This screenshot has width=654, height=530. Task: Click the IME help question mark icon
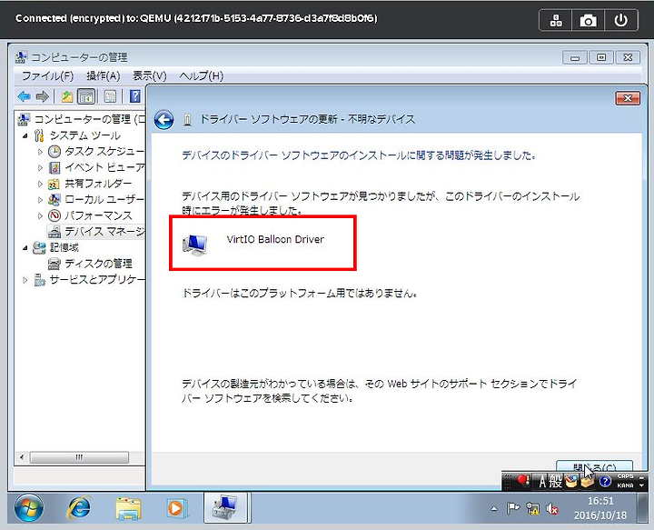pyautogui.click(x=605, y=481)
